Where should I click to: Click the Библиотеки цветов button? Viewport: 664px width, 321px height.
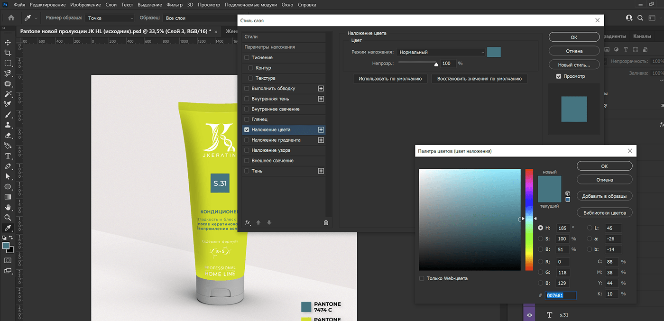(x=604, y=212)
